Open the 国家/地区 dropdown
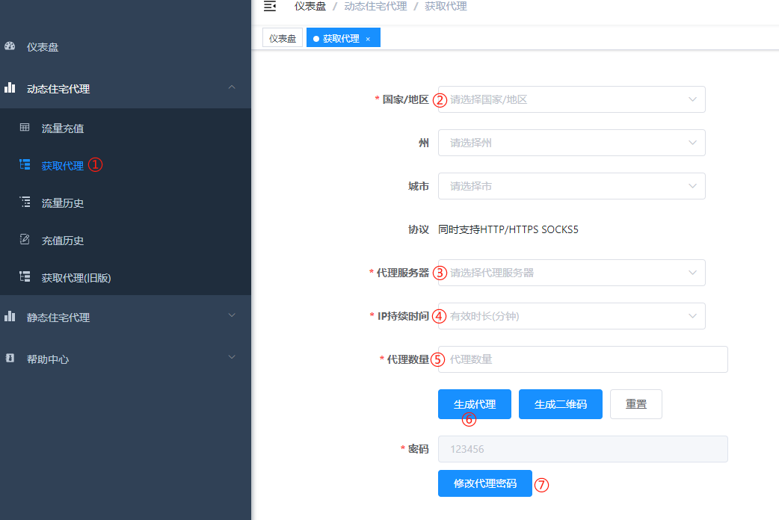779x520 pixels. [x=571, y=99]
